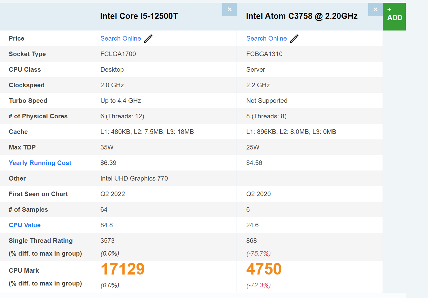Select the Intel Core i5-12500T heading
The width and height of the screenshot is (428, 298).
coord(139,16)
